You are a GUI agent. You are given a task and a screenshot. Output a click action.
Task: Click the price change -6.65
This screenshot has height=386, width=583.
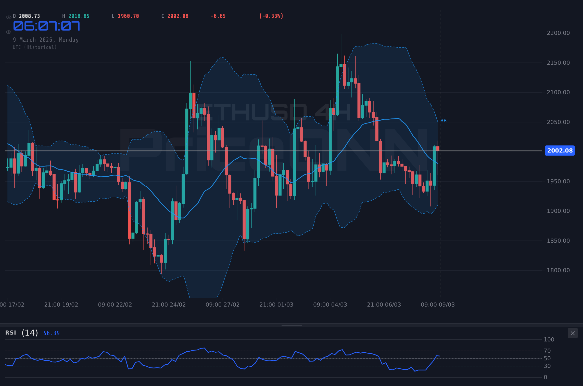[x=218, y=16]
